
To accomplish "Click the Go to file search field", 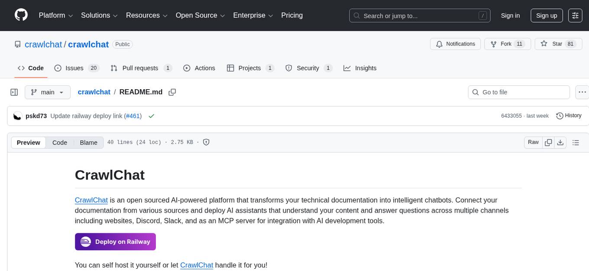I will point(518,92).
